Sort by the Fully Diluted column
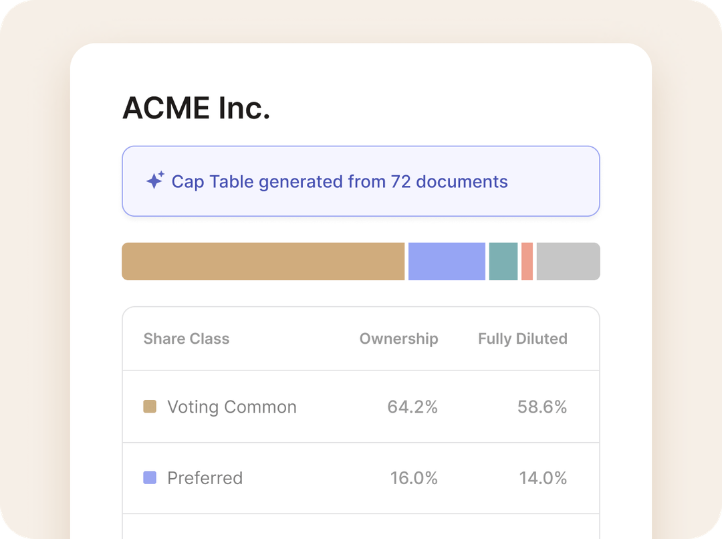 [522, 338]
